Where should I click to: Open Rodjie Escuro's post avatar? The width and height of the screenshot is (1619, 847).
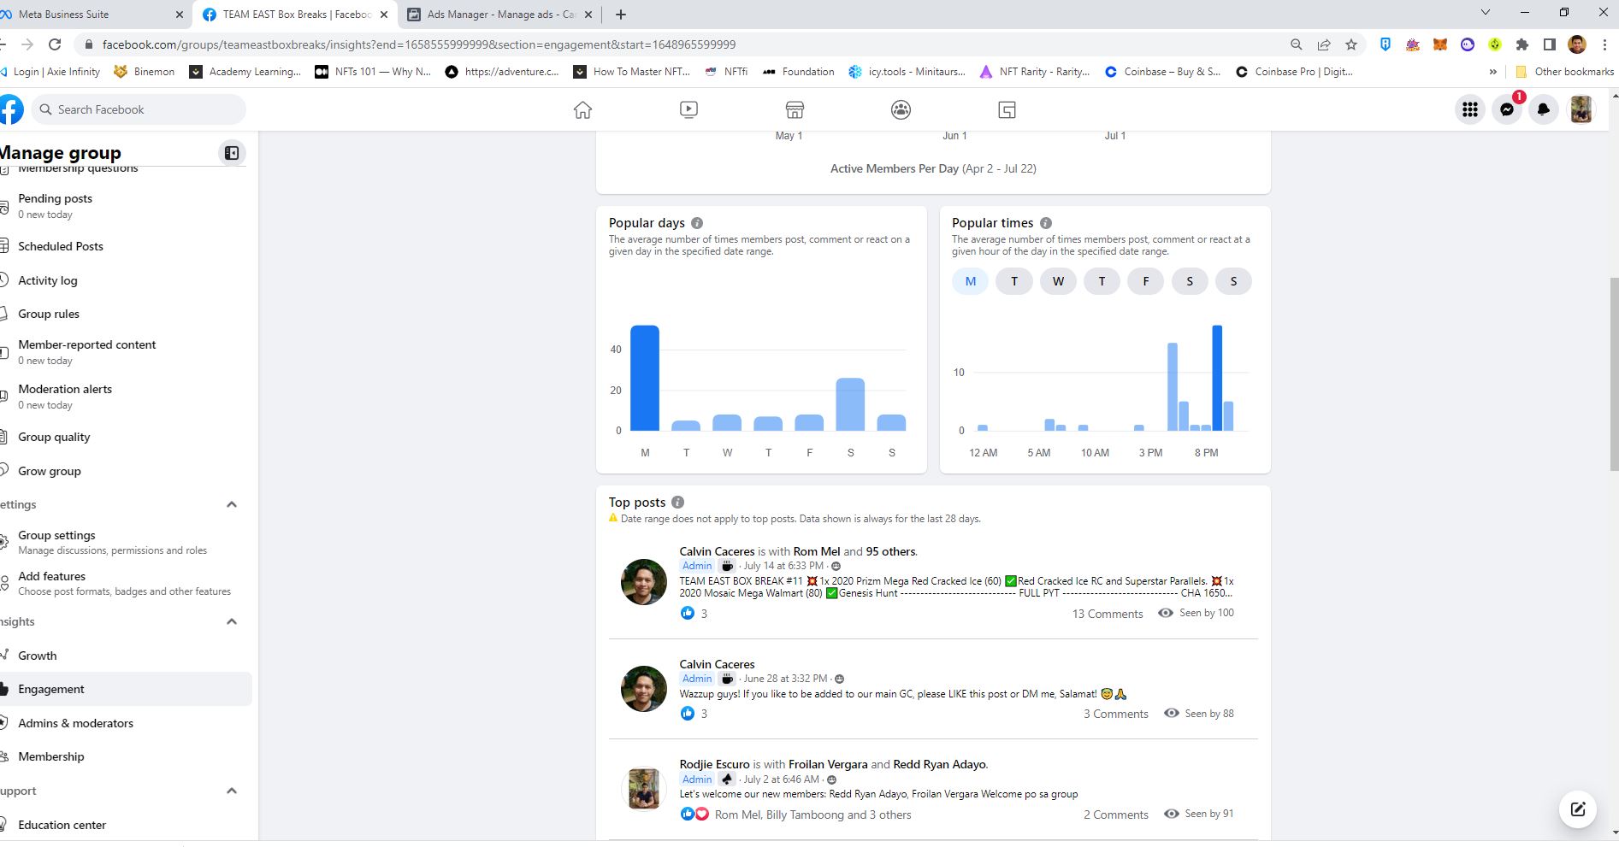pyautogui.click(x=643, y=788)
